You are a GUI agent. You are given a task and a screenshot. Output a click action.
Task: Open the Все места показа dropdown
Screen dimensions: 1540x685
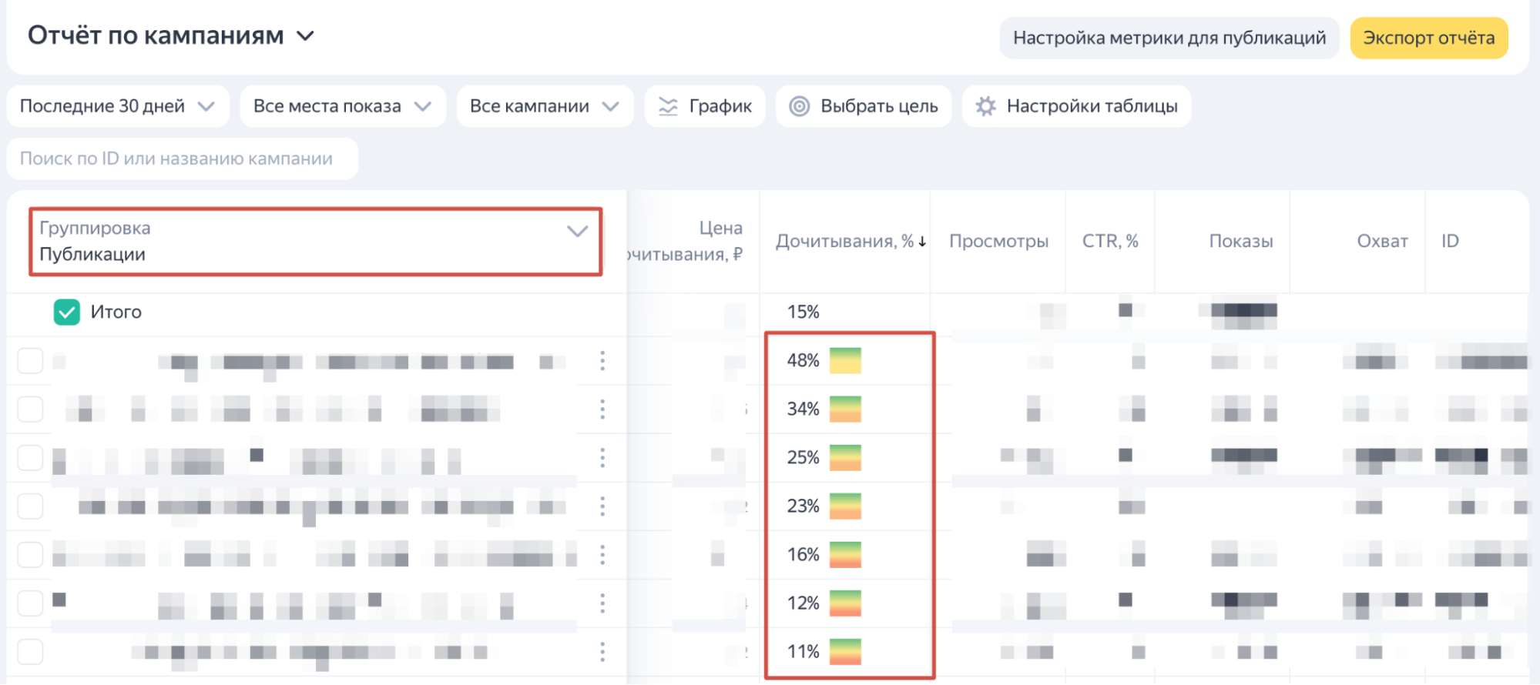[x=343, y=106]
